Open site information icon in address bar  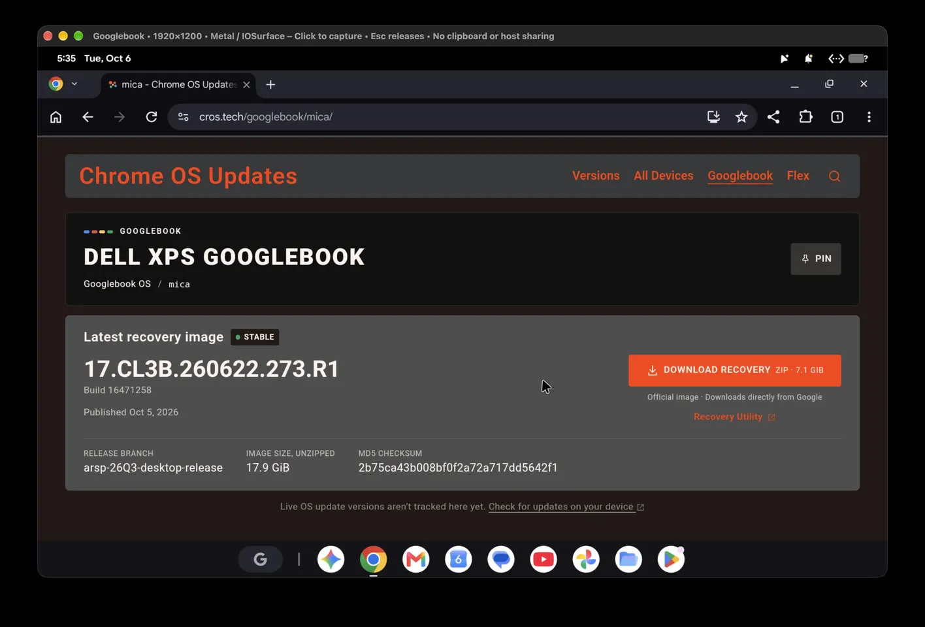click(184, 117)
